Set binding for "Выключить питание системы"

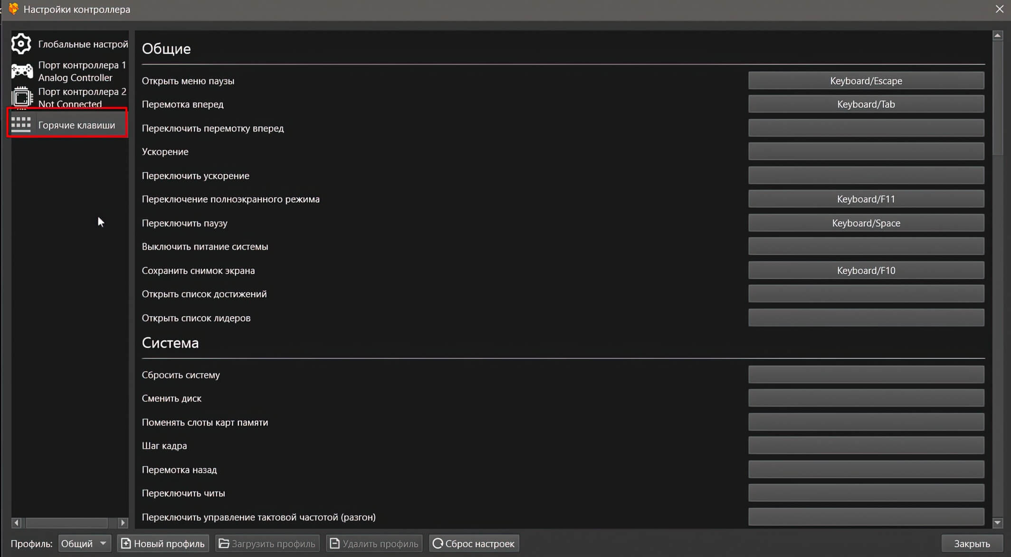pyautogui.click(x=866, y=246)
